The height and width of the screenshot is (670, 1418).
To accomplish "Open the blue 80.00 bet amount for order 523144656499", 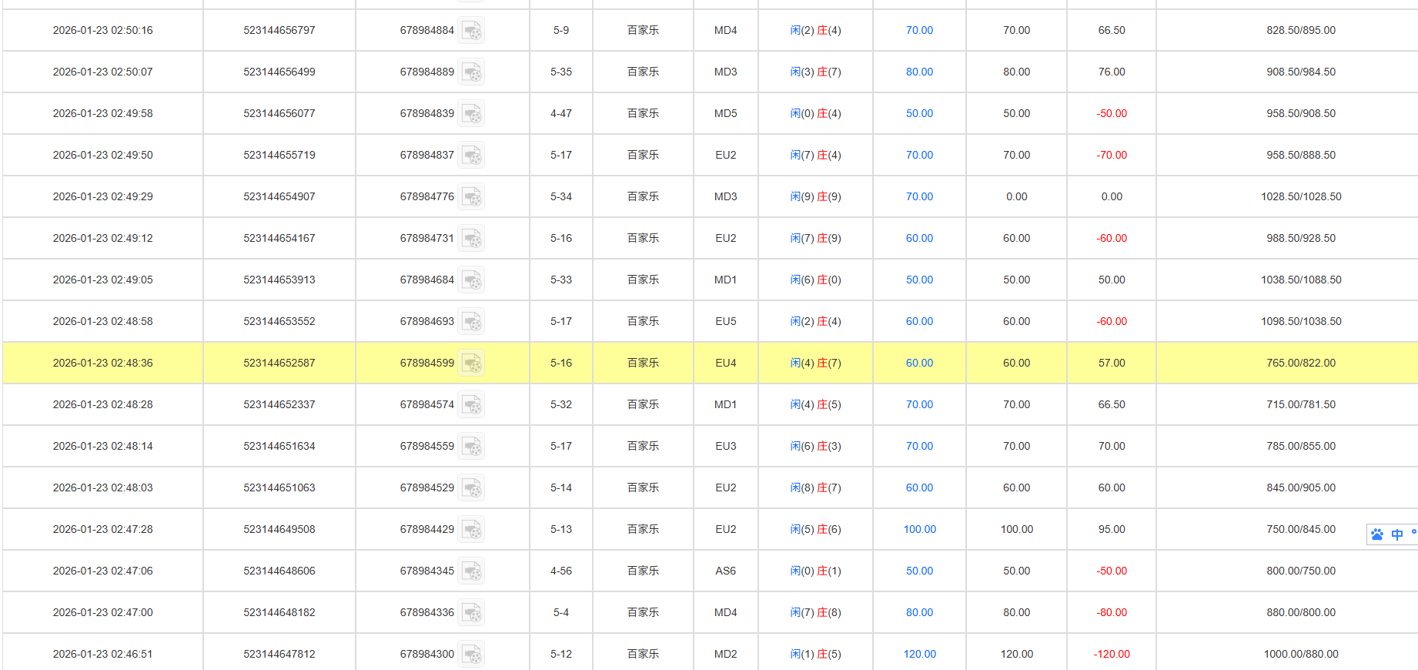I will [x=919, y=72].
